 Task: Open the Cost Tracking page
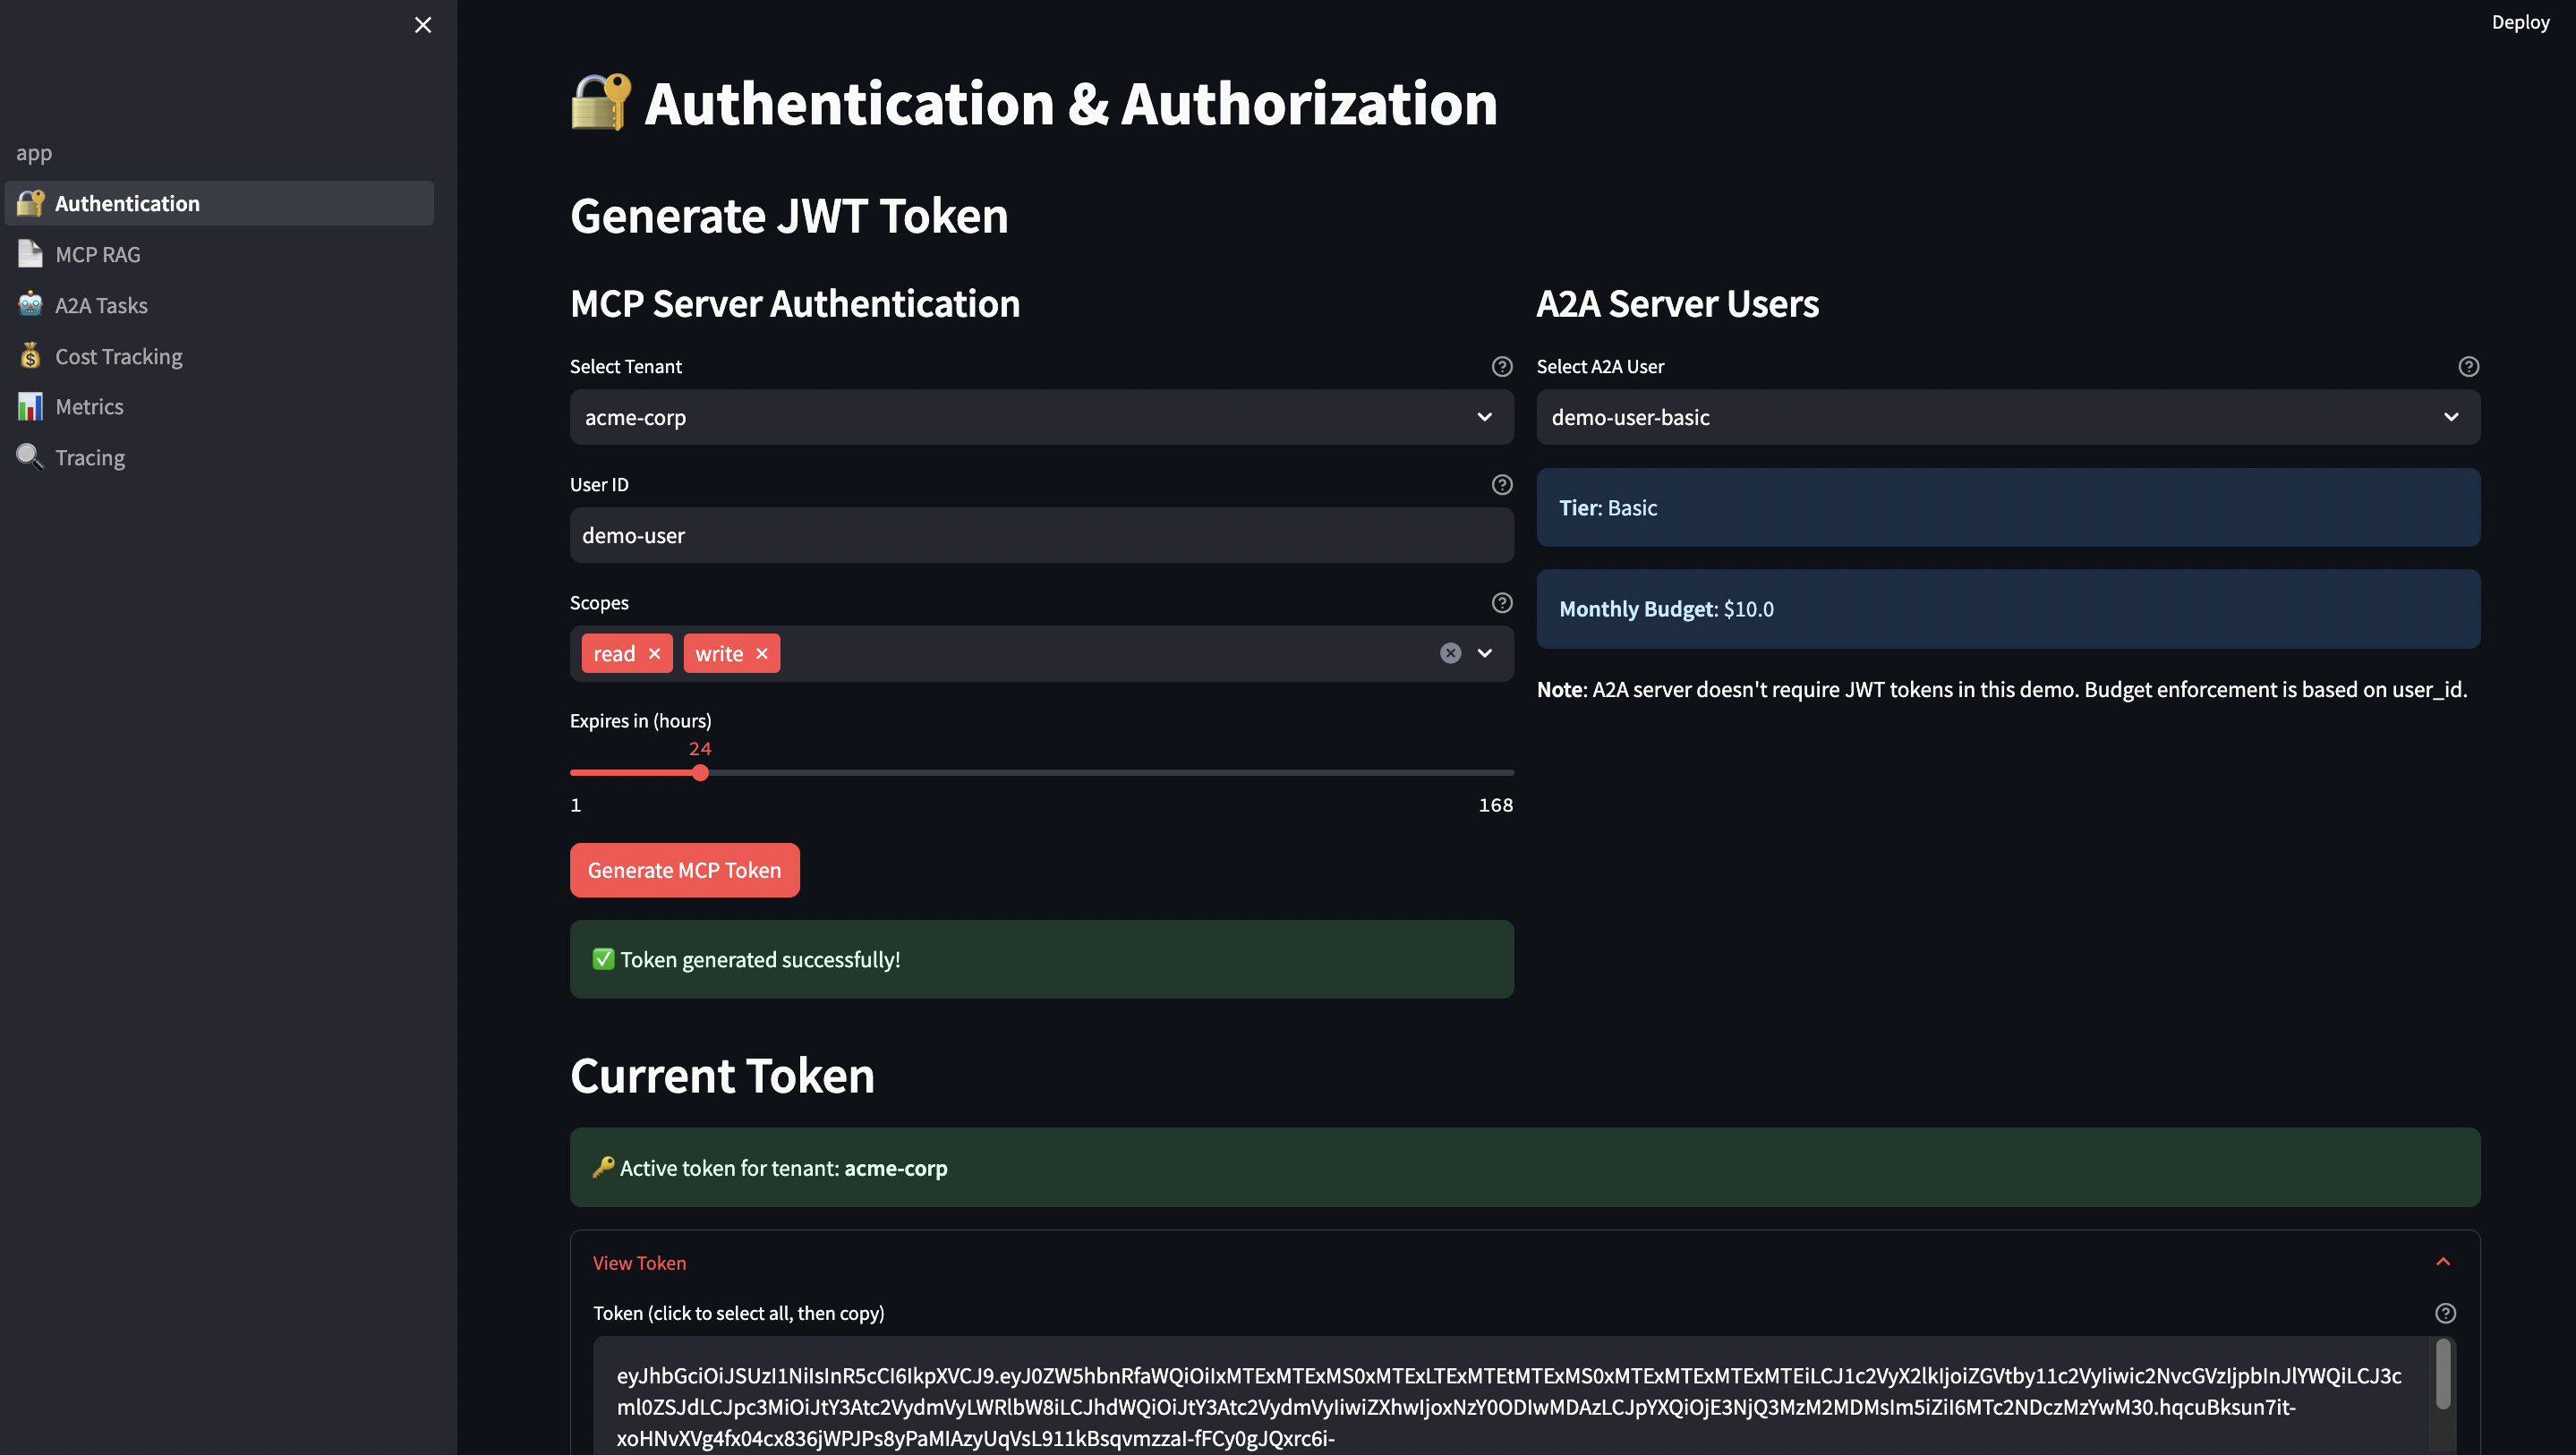118,356
